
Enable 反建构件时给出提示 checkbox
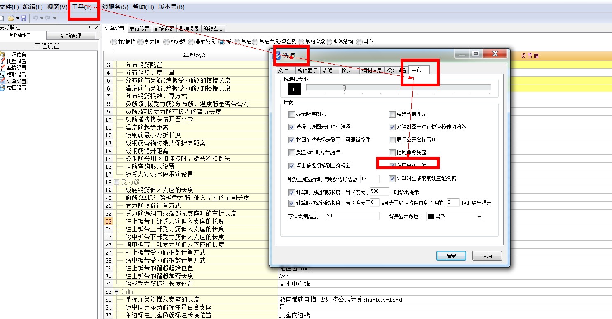coord(292,152)
